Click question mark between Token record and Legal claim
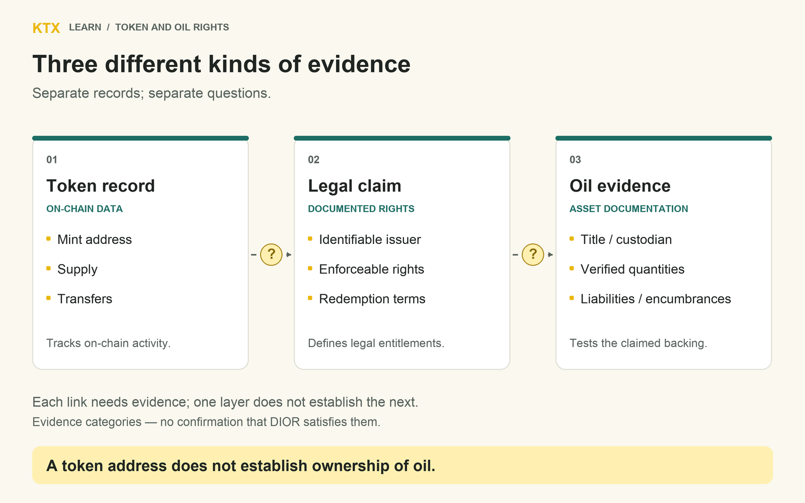This screenshot has width=805, height=503. (271, 255)
